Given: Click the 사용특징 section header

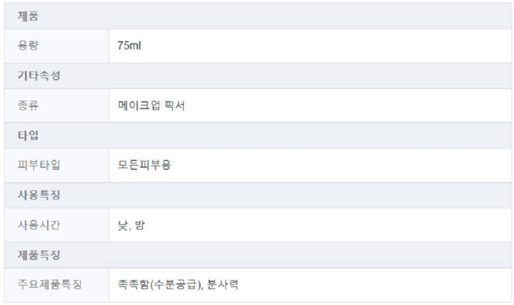Looking at the screenshot, I should click(x=39, y=195).
